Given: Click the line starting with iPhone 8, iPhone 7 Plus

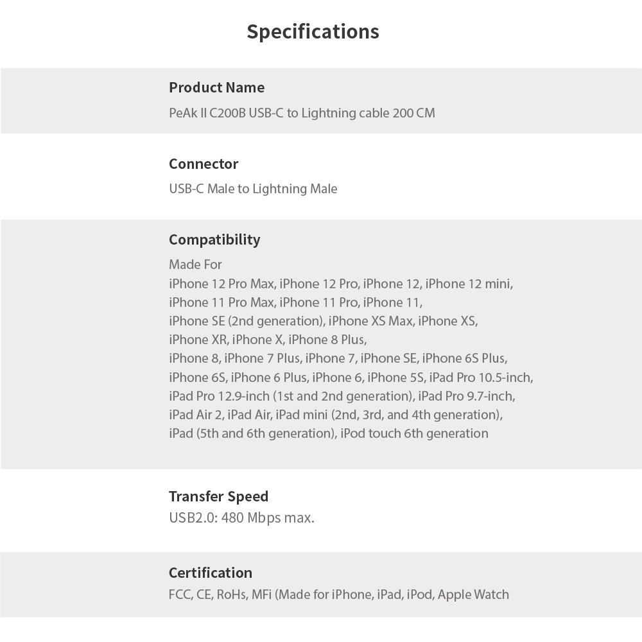Looking at the screenshot, I should coord(342,358).
